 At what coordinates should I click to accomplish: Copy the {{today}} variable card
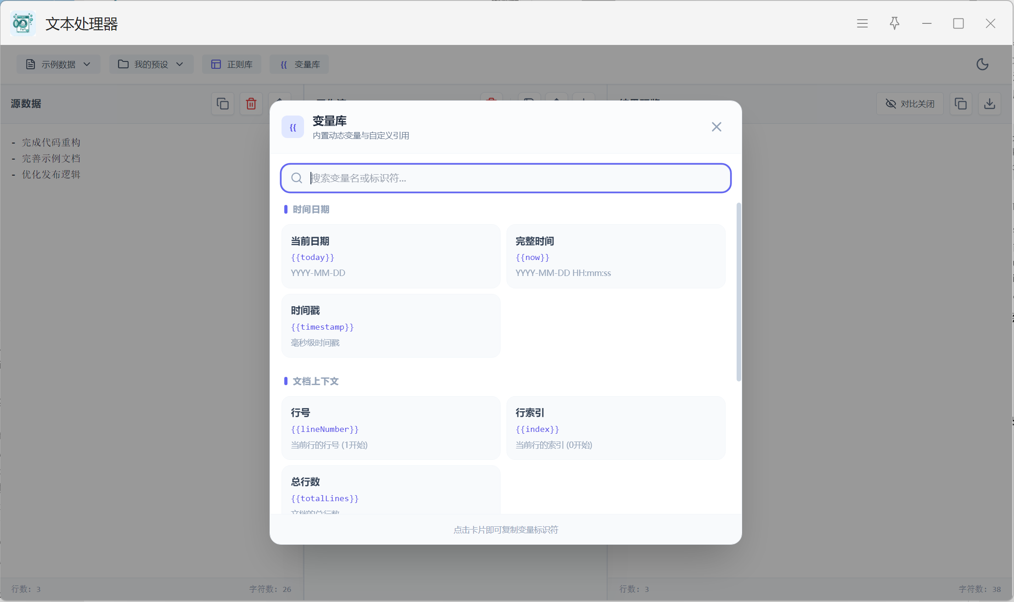(x=391, y=256)
